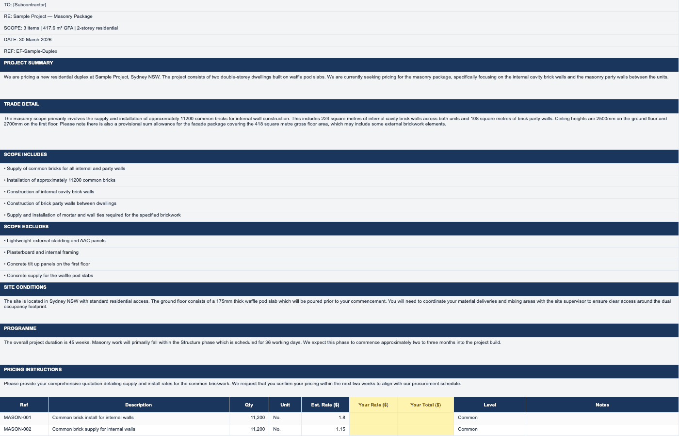Screen dimensions: 679x436
Task: Select the bullet about mortar and wall ties
Action: (x=92, y=215)
